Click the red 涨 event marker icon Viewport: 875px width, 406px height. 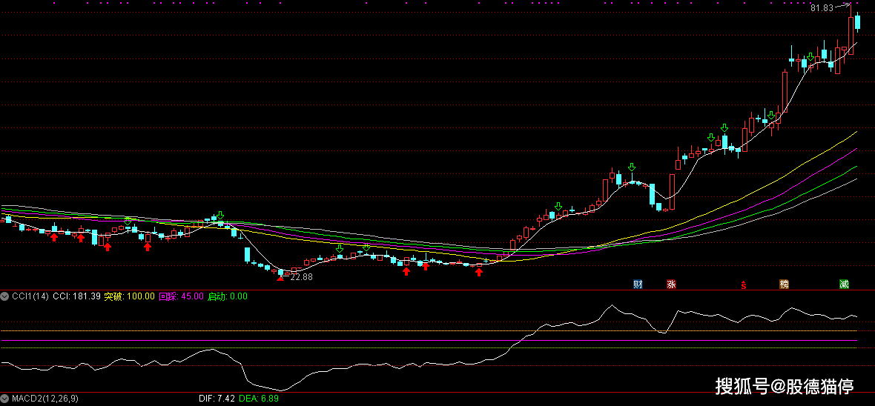pyautogui.click(x=671, y=284)
